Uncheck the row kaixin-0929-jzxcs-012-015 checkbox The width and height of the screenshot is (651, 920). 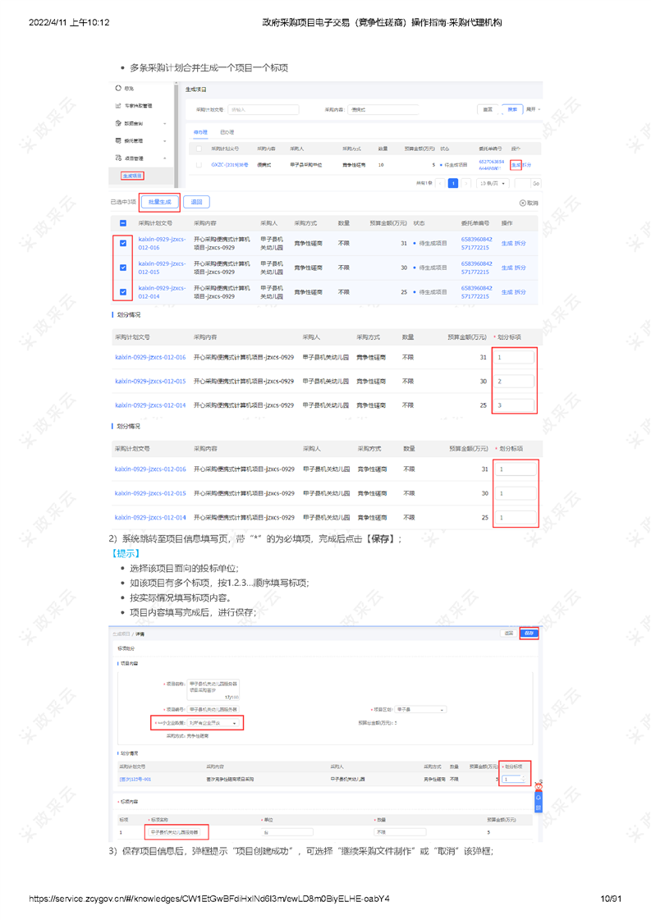coord(123,268)
